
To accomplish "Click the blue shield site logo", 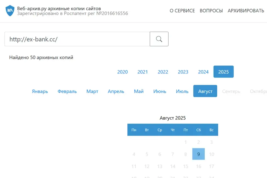I will coord(10,10).
